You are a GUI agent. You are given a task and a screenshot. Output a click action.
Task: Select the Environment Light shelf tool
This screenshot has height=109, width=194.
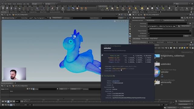point(142,9)
